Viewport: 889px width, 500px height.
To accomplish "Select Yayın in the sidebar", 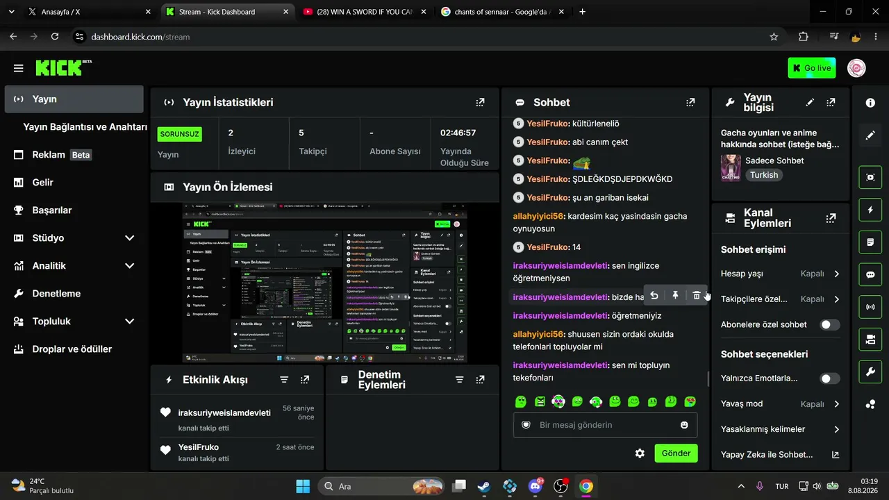I will point(74,99).
